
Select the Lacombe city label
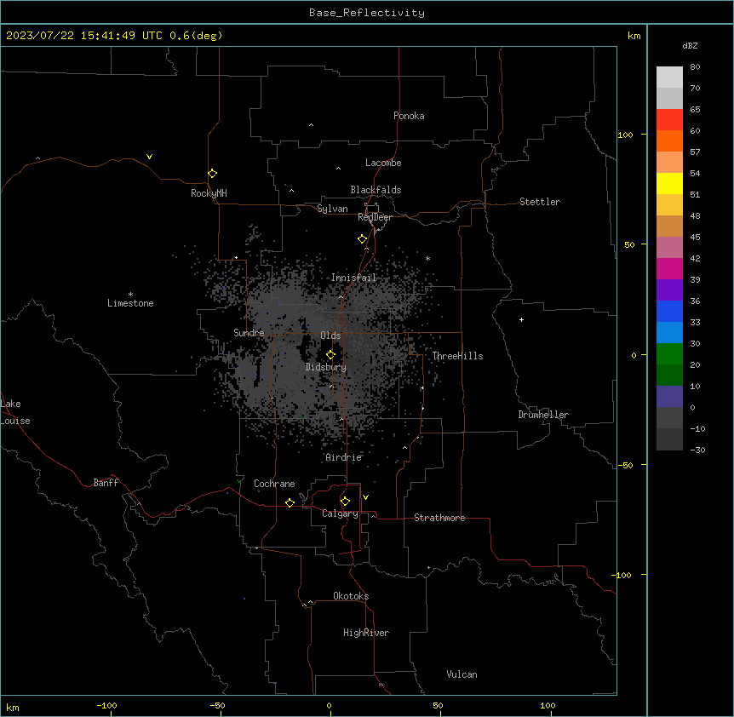[383, 163]
